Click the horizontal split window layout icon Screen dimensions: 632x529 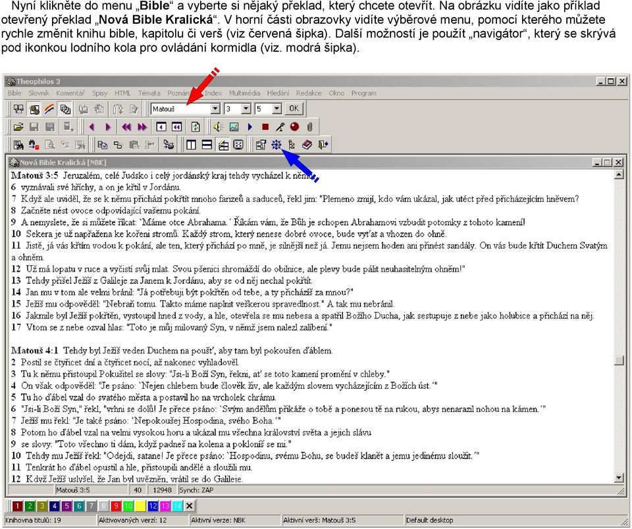[207, 145]
